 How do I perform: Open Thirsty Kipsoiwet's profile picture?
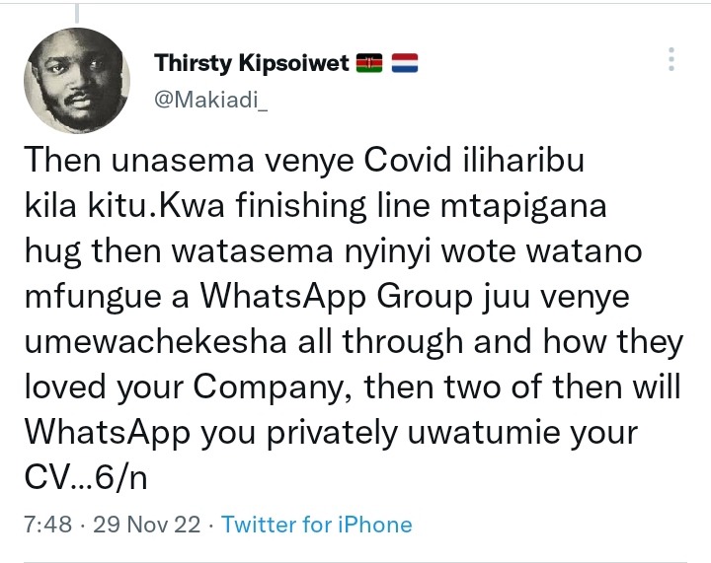pos(77,81)
